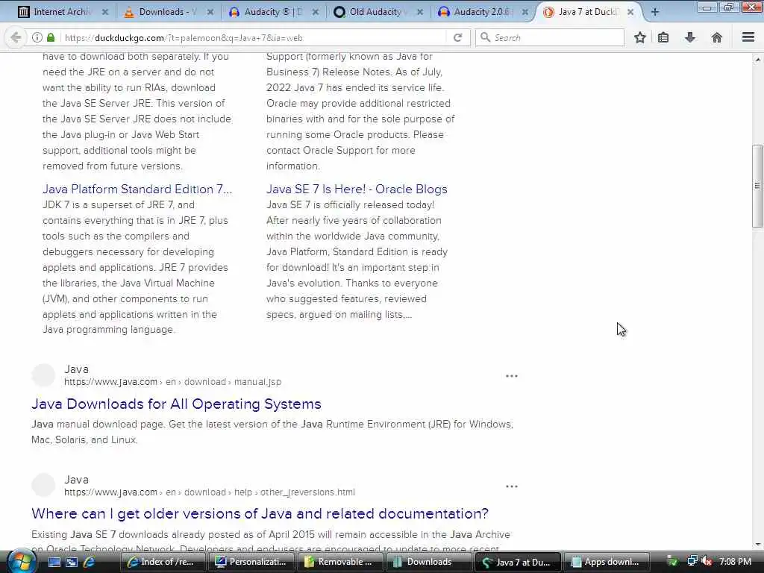Click the 7:08 PM clock
The image size is (764, 573).
735,561
